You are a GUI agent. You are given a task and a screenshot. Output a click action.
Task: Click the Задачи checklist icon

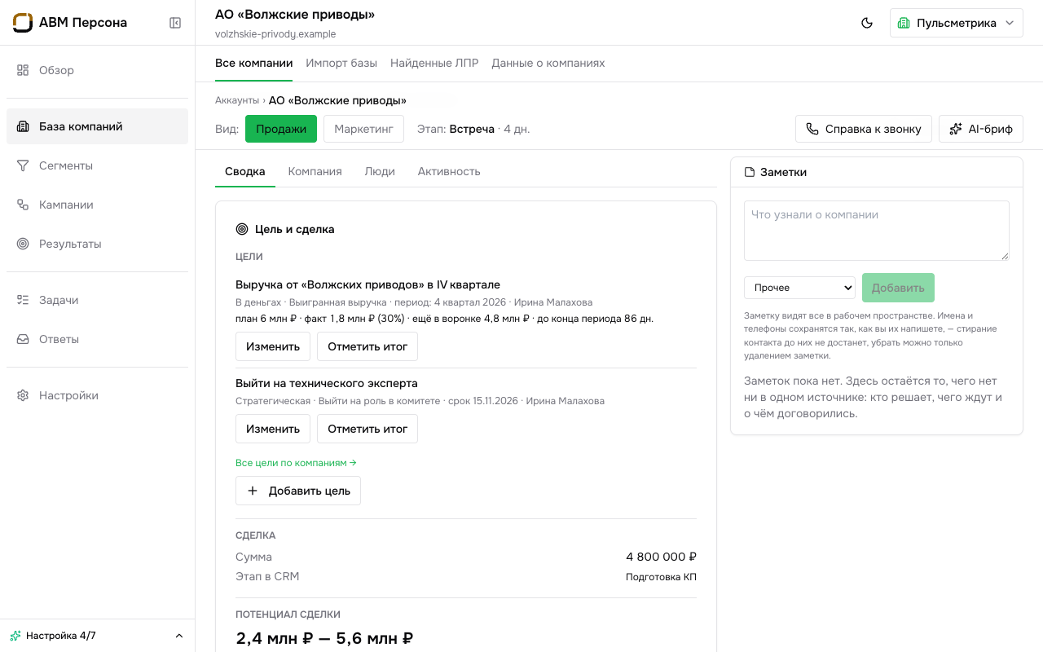[23, 300]
